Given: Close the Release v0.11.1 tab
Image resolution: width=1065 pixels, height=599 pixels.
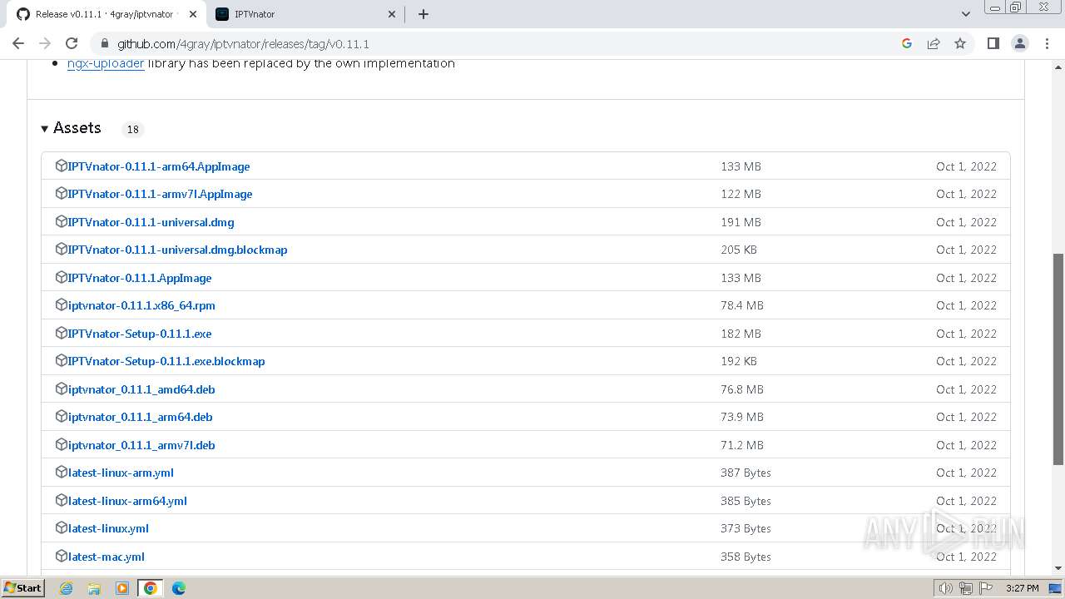Looking at the screenshot, I should 193,14.
